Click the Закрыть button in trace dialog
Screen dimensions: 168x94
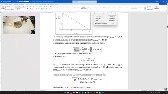pyautogui.click(x=112, y=23)
